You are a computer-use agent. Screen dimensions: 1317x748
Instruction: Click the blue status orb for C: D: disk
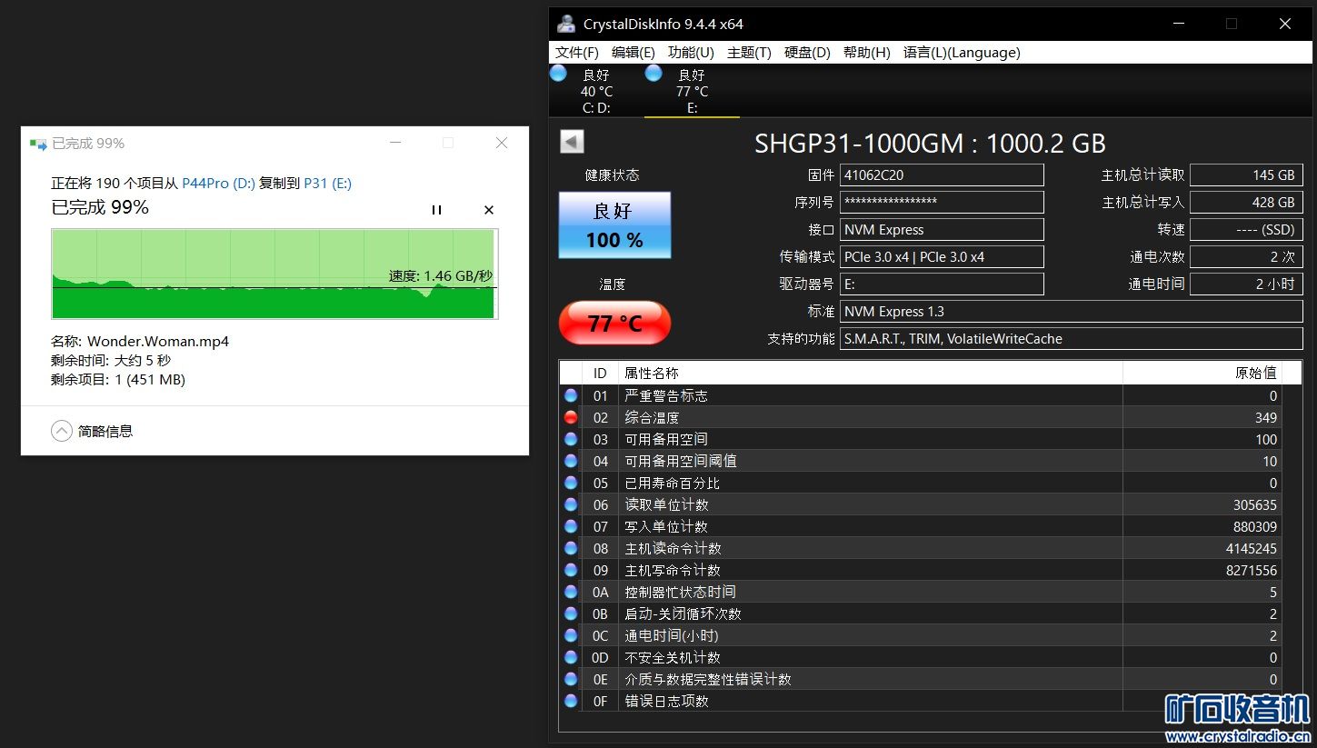point(558,73)
